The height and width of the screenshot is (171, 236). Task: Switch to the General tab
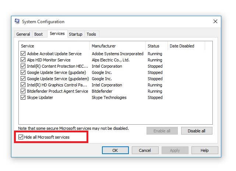click(23, 34)
